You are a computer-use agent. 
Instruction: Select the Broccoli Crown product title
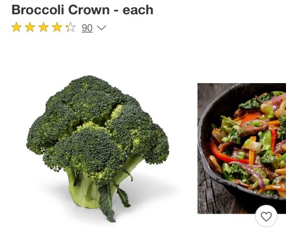point(82,9)
